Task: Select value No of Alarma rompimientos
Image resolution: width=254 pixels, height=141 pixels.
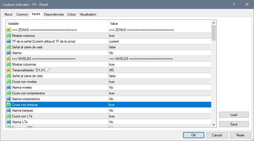Action: pos(160,99)
